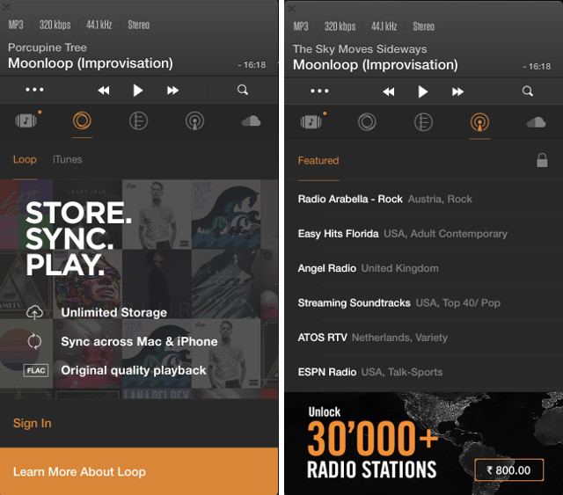This screenshot has width=563, height=495.
Task: Click the sync arrows icon
Action: (x=34, y=341)
